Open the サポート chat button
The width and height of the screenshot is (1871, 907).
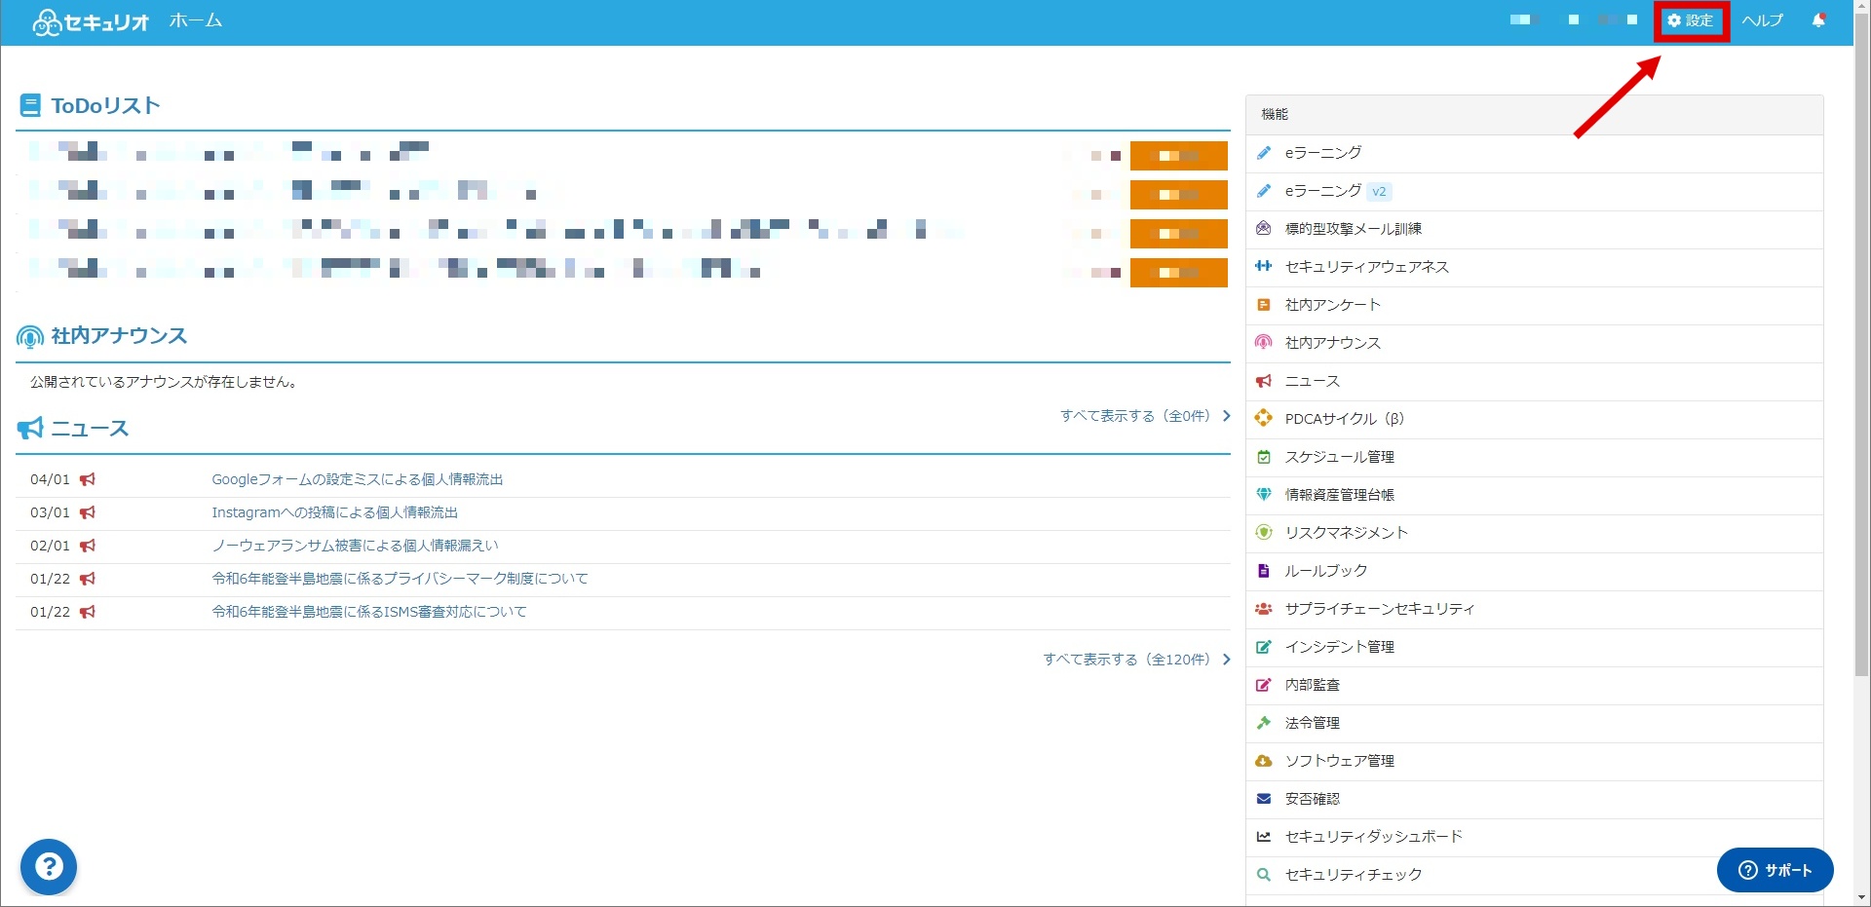point(1776,870)
